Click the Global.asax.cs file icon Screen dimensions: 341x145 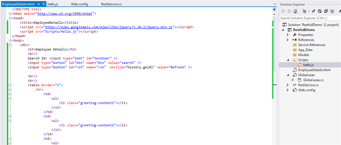(300, 80)
